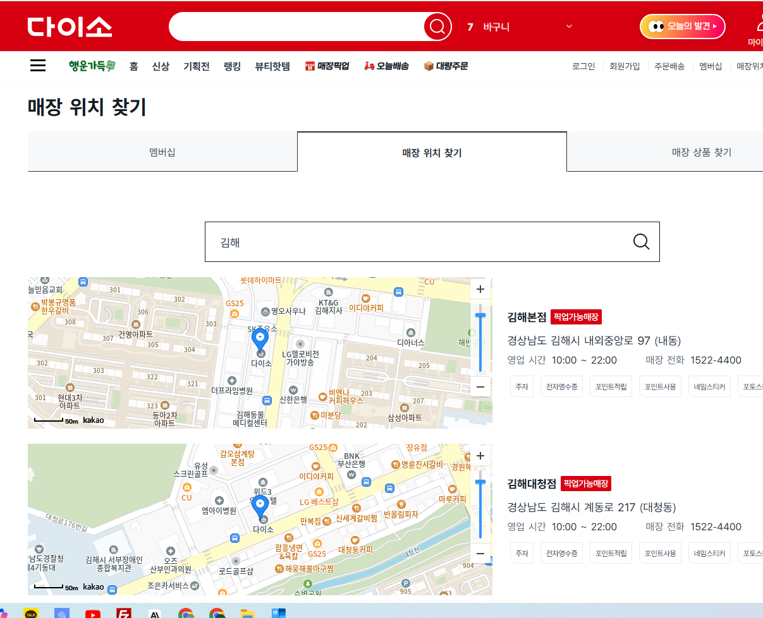Focus the red header search field

coord(297,27)
